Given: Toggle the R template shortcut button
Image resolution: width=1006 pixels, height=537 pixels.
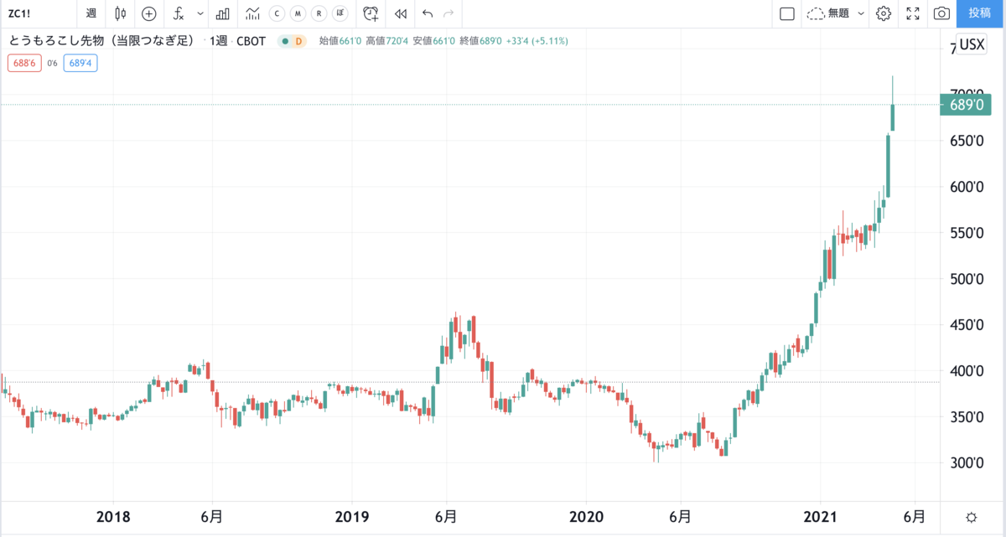Looking at the screenshot, I should [318, 13].
